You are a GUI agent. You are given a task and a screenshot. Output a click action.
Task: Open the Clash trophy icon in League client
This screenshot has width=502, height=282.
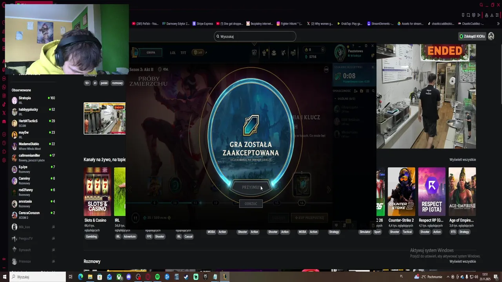(x=254, y=52)
